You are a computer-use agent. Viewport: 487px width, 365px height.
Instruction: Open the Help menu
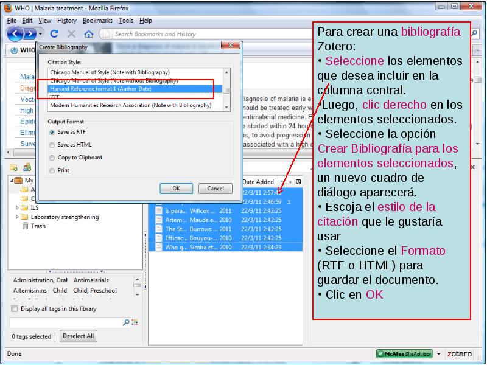point(145,21)
